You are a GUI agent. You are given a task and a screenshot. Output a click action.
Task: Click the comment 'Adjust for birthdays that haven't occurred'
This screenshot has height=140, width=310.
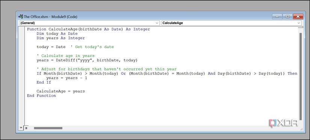click(x=107, y=69)
